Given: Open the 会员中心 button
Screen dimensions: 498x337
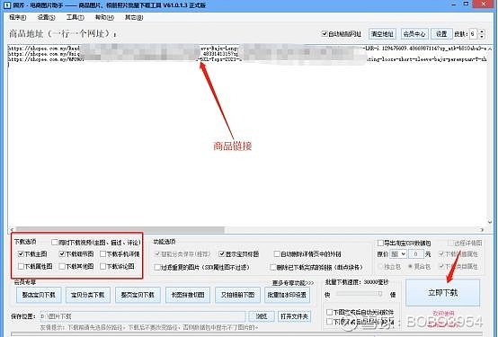Looking at the screenshot, I should click(414, 34).
